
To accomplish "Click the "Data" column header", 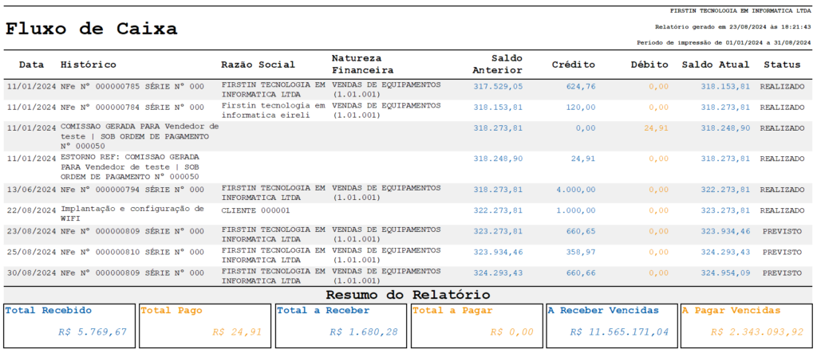I will [x=32, y=65].
